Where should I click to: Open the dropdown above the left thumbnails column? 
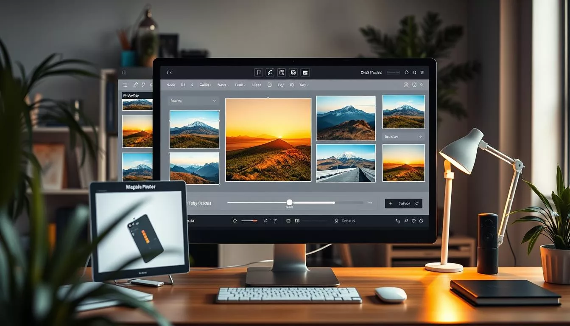(x=193, y=101)
